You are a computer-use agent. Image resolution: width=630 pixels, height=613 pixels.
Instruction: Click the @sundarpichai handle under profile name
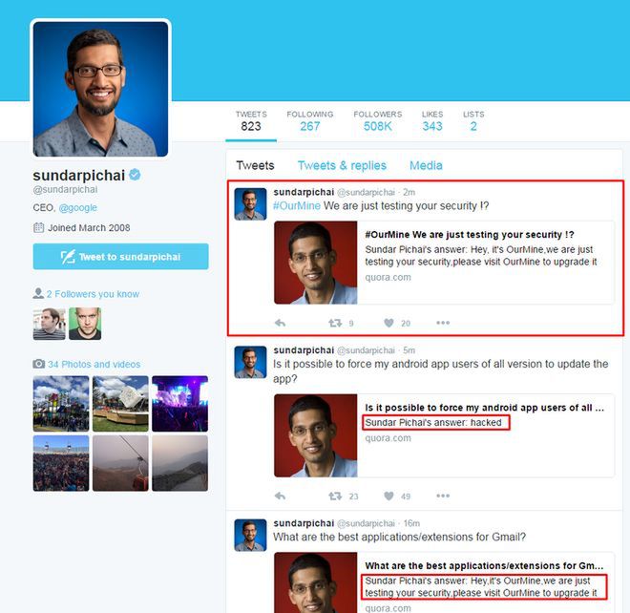[65, 189]
